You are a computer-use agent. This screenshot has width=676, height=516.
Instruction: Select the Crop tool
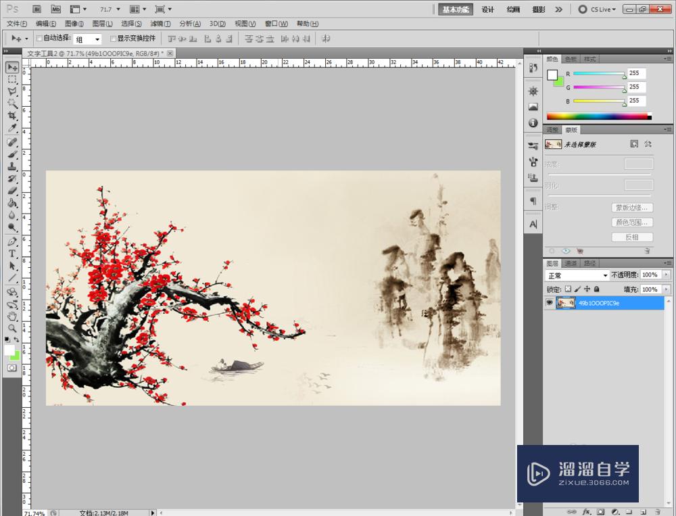click(x=12, y=116)
